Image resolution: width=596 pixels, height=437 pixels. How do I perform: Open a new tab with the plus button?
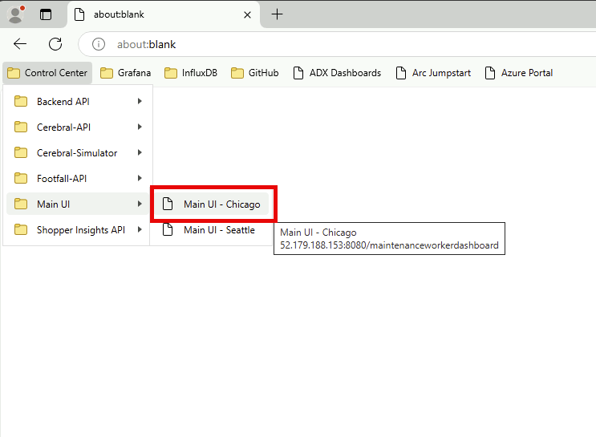pos(277,14)
